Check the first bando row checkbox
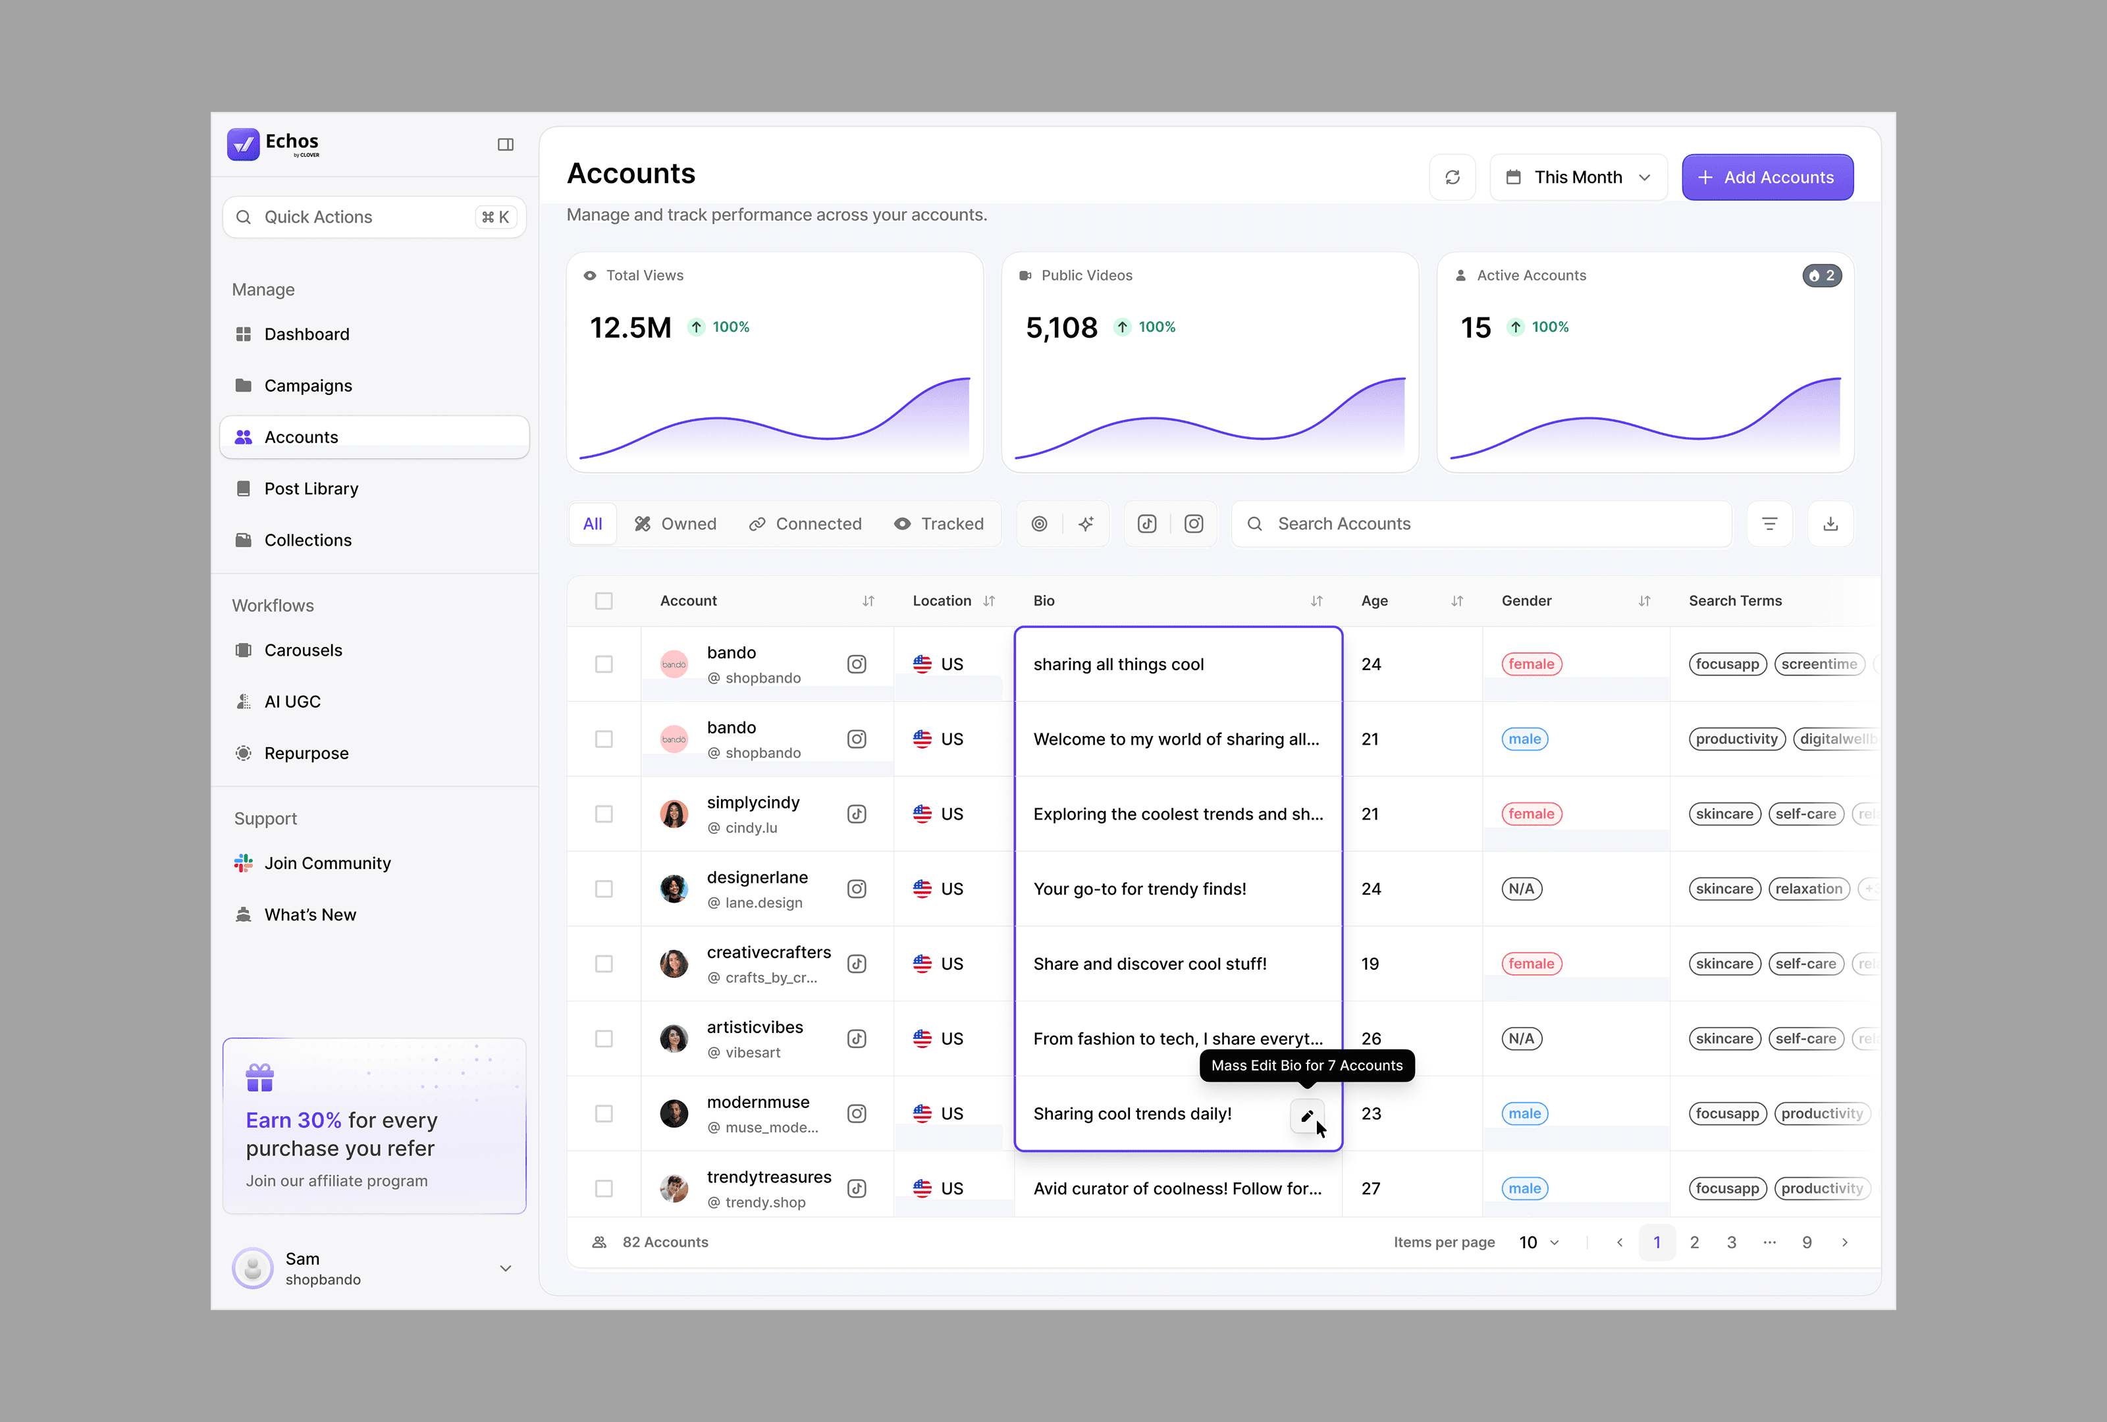This screenshot has height=1422, width=2107. tap(604, 664)
